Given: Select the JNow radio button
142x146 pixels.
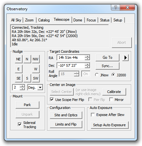Looking at the screenshot, I should [97, 75].
